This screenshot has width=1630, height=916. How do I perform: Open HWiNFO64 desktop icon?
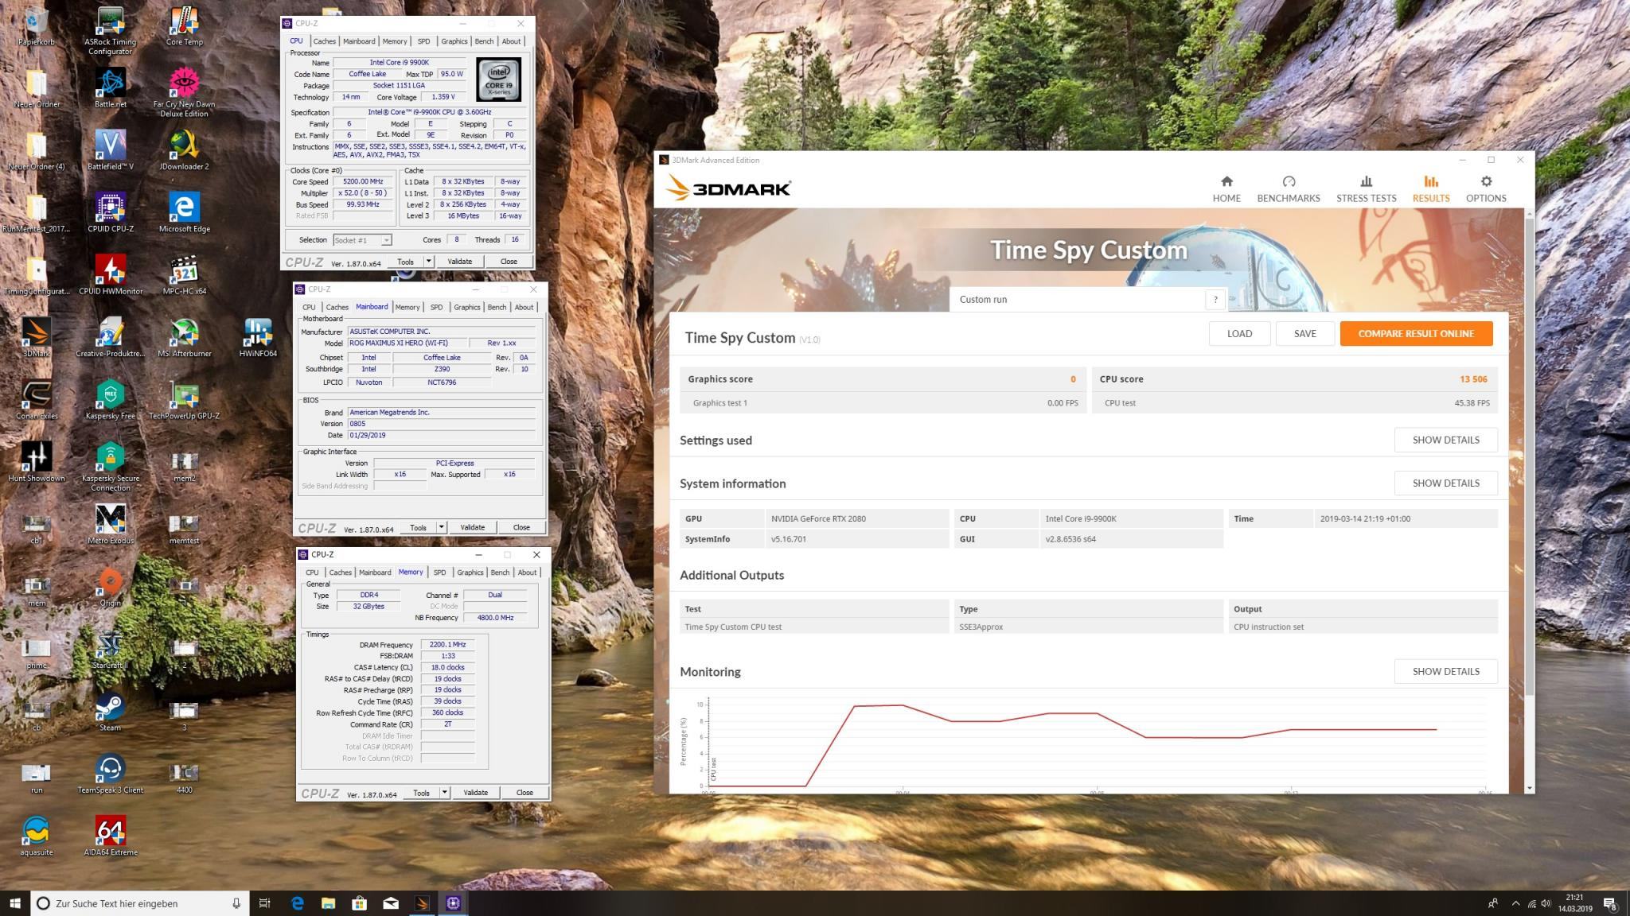[258, 337]
